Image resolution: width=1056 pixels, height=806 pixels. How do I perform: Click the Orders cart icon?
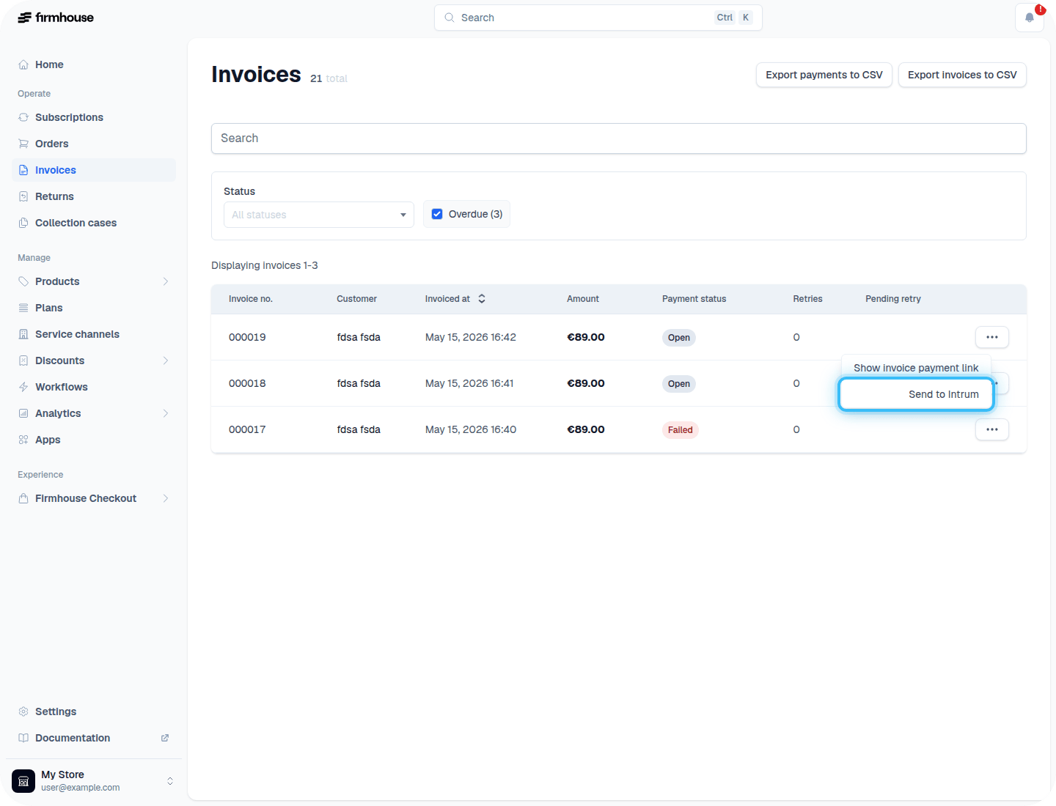[x=23, y=144]
